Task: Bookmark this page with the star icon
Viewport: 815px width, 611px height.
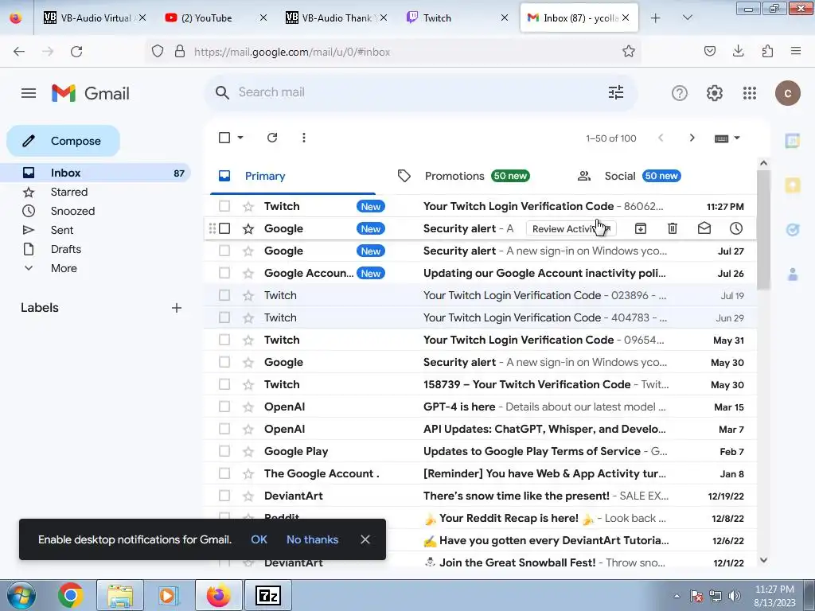Action: (629, 52)
